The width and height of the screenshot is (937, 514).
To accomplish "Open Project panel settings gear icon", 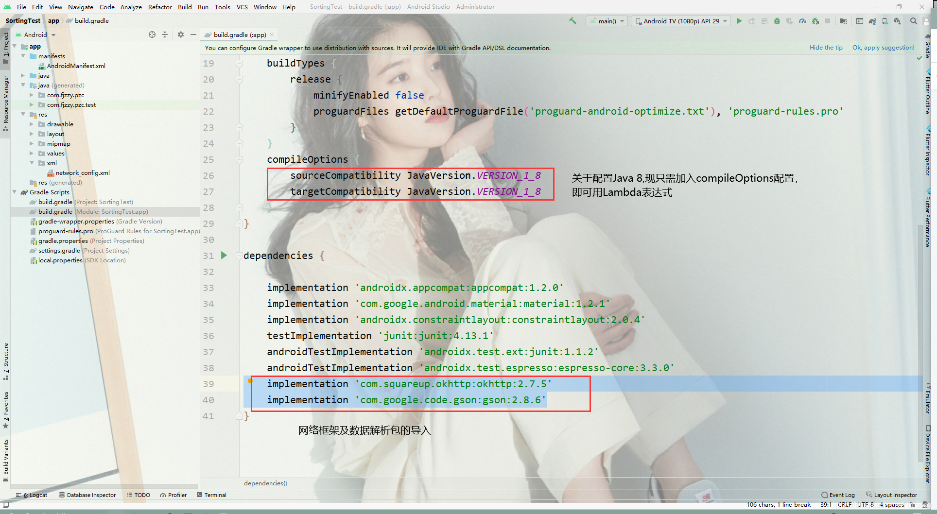I will 181,34.
